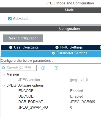101x118 pixels.
Task: Select the RGB_FORMAT parameter
Action: point(31,102)
